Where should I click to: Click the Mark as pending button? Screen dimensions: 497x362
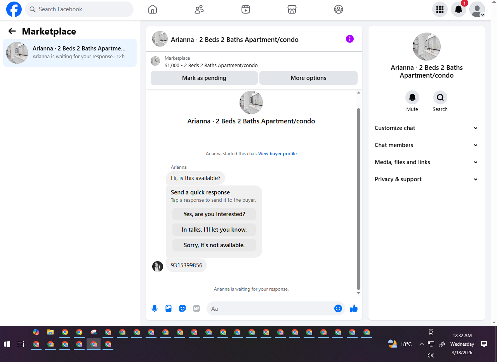[204, 78]
